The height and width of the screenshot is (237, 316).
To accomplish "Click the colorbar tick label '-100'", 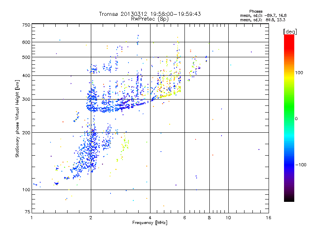I will click(x=301, y=165).
